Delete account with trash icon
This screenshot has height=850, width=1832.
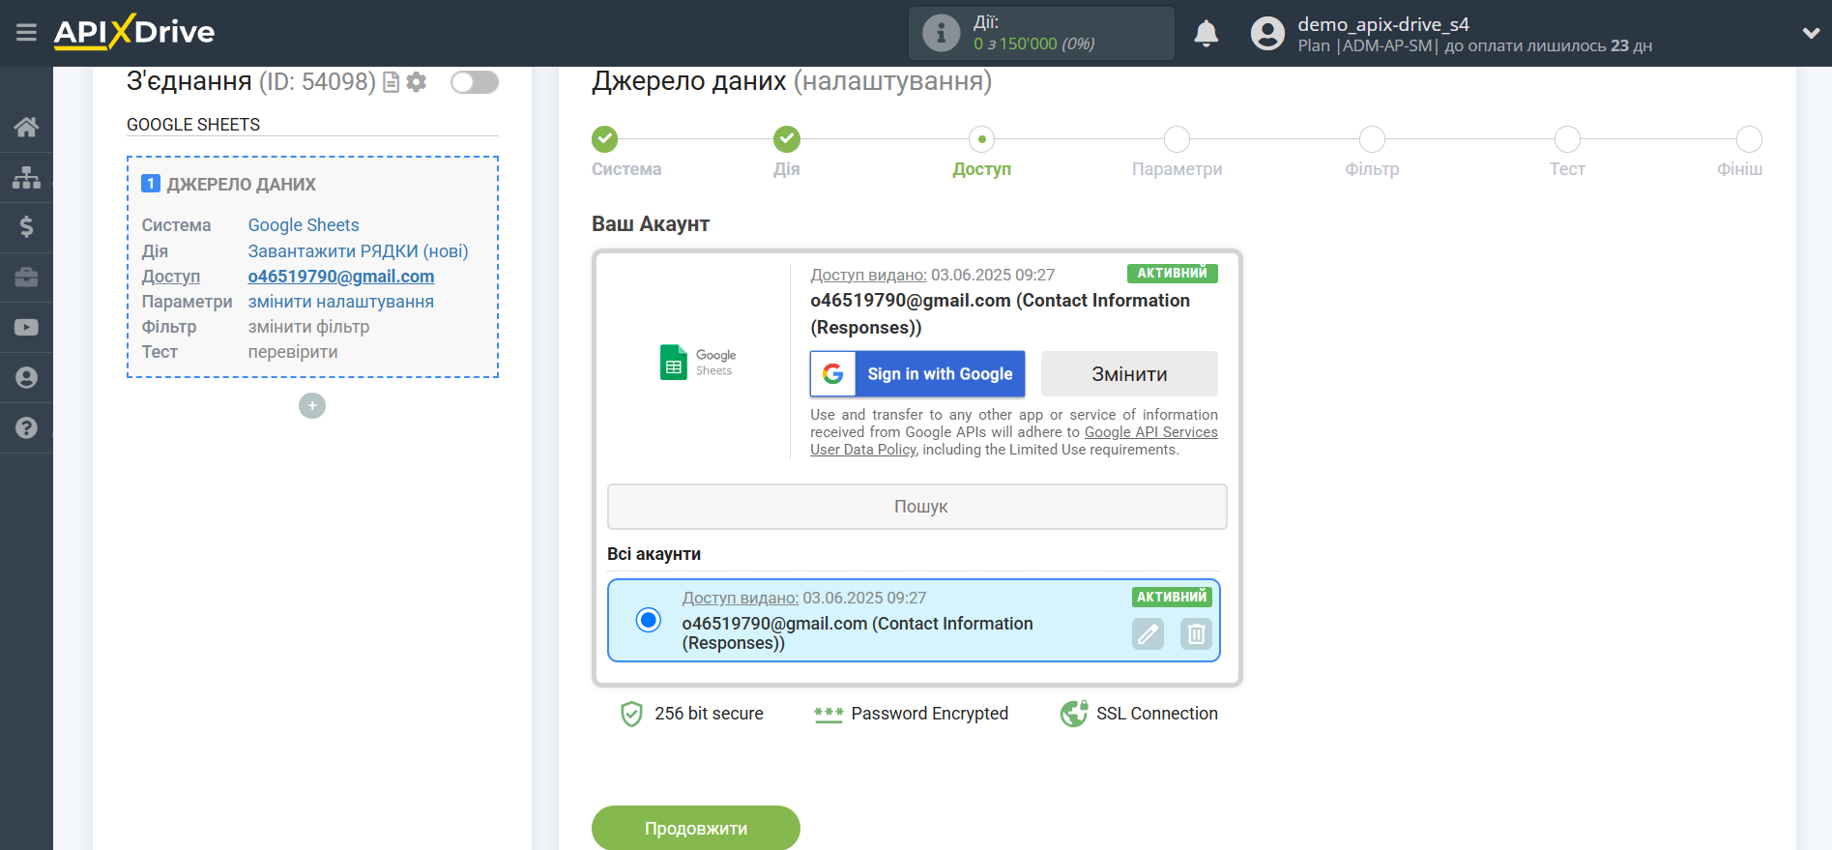pyautogui.click(x=1196, y=634)
